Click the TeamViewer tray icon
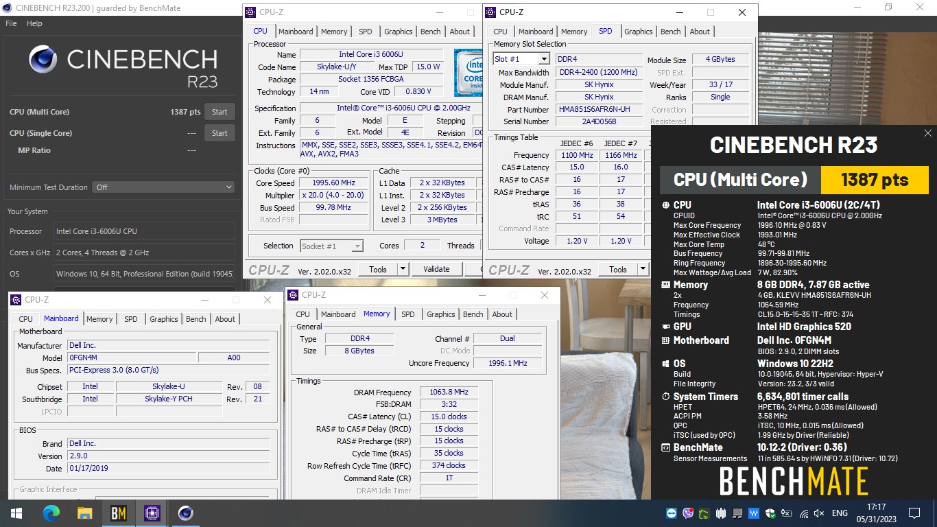 point(672,513)
